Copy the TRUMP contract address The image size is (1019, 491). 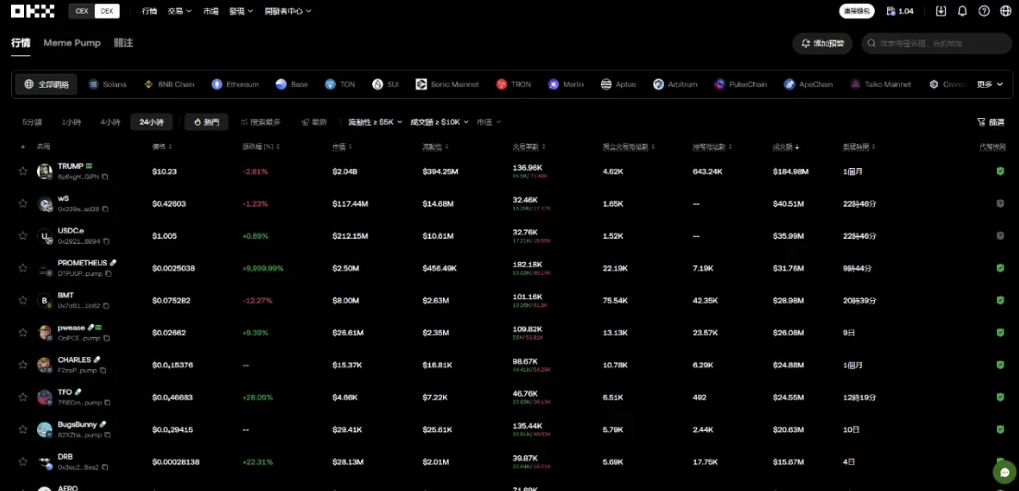105,176
